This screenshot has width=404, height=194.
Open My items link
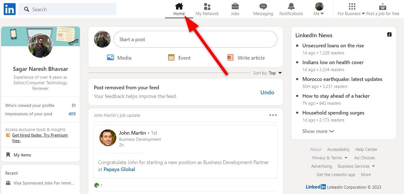[22, 155]
